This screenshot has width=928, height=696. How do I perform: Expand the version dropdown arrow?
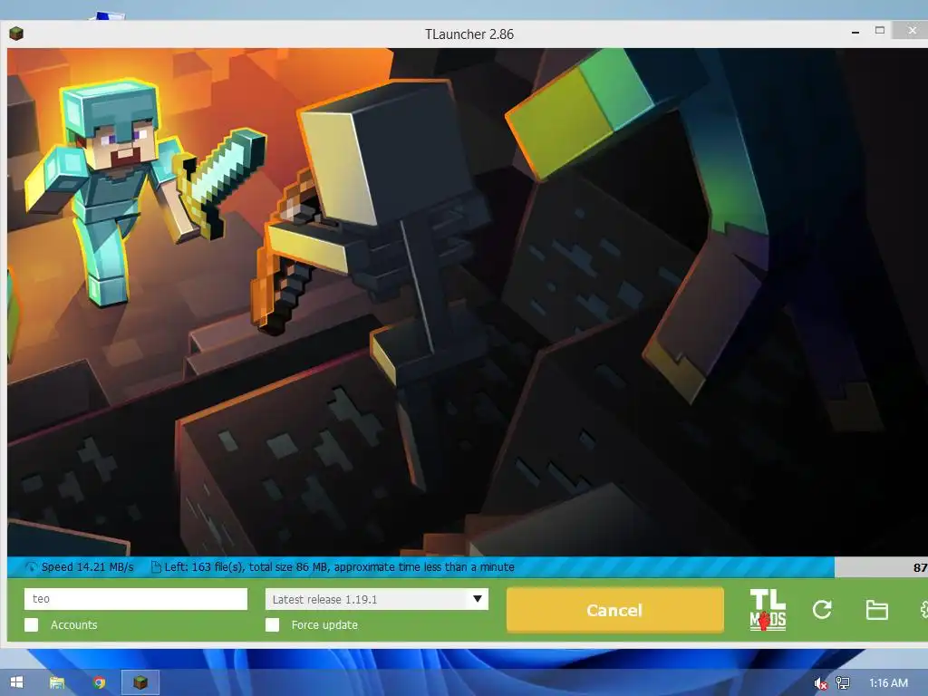(478, 599)
